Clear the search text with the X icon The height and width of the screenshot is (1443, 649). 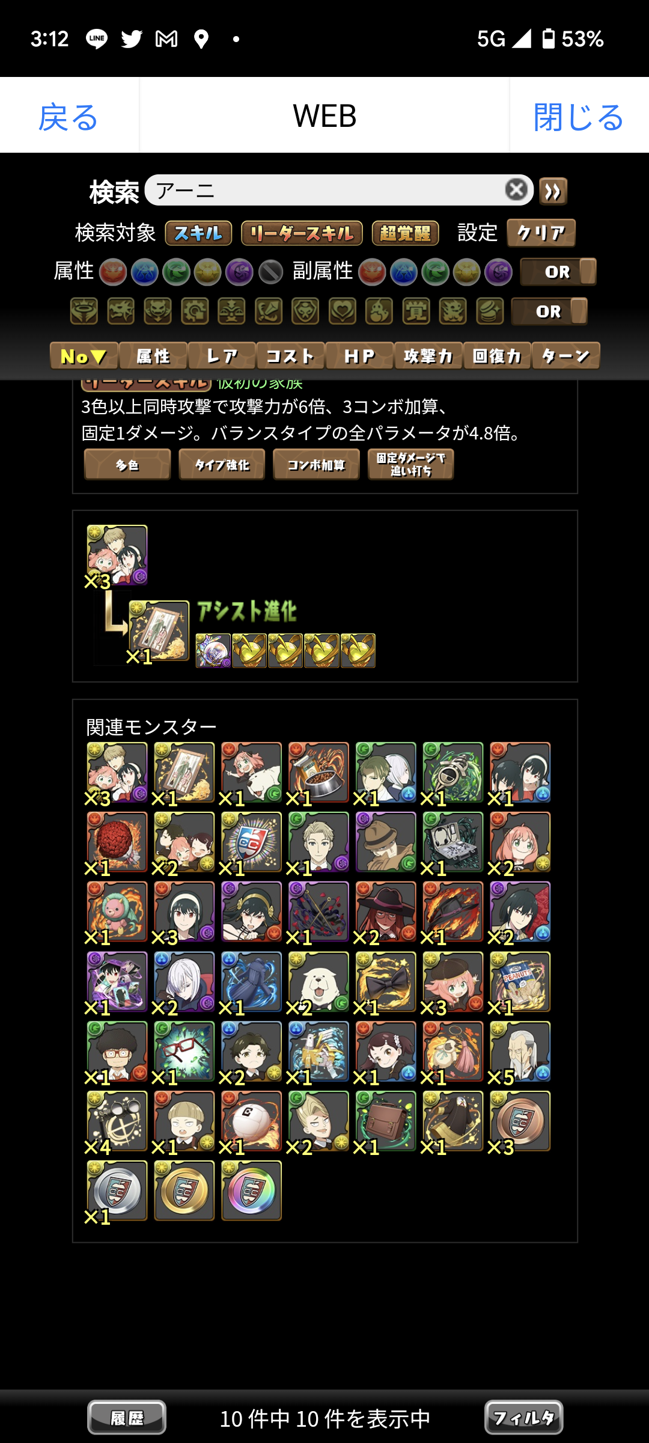pyautogui.click(x=516, y=190)
